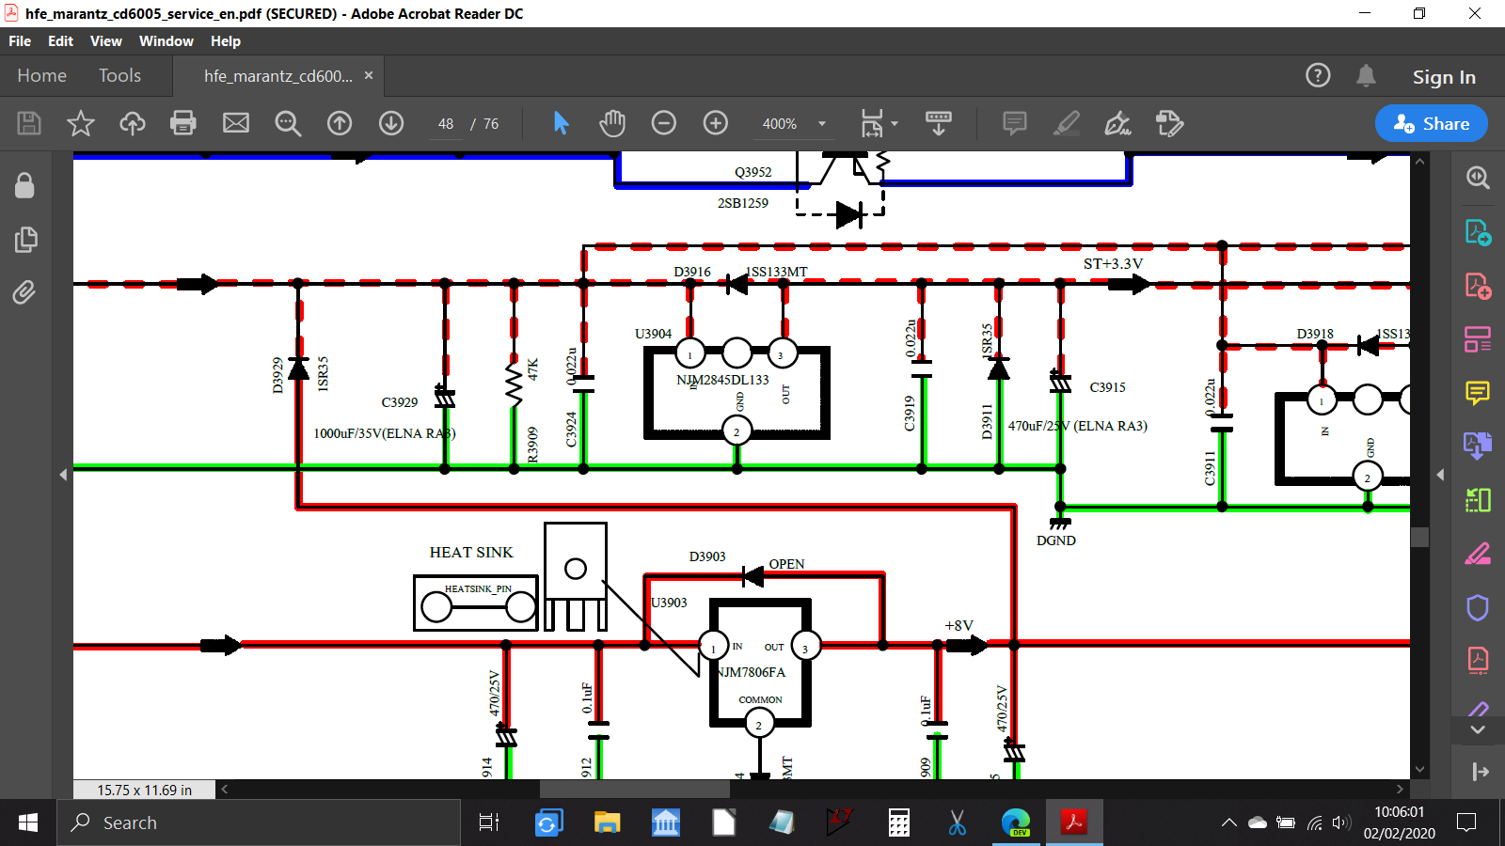This screenshot has height=846, width=1505.
Task: Switch to the Home tab
Action: [42, 75]
